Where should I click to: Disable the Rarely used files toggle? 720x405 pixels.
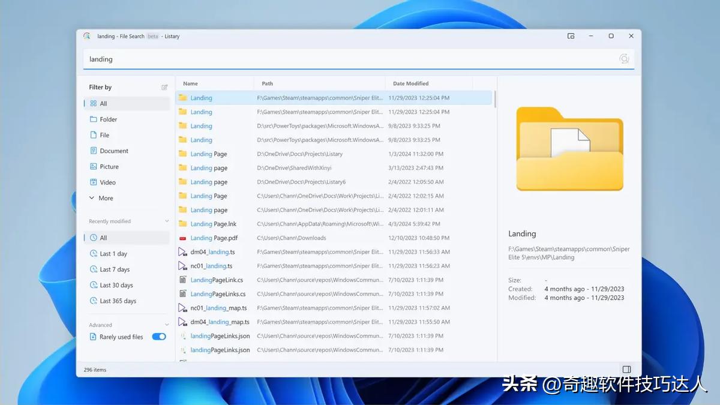tap(158, 337)
